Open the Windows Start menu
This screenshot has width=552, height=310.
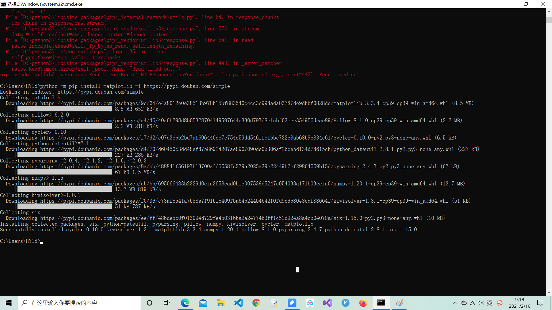[x=9, y=303]
